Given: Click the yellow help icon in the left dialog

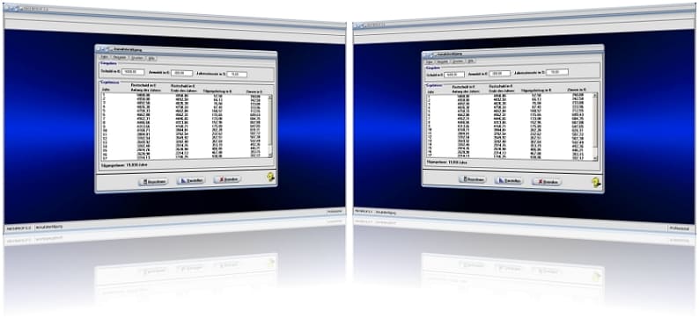Looking at the screenshot, I should pyautogui.click(x=270, y=177).
